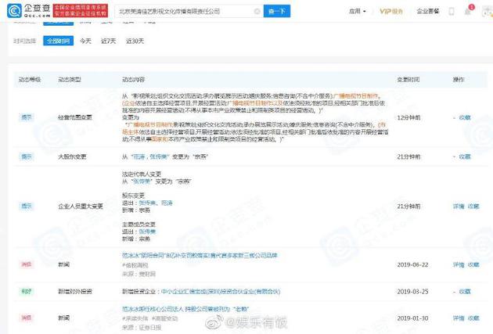
Task: Select the 新增对外投资 type cell
Action: tap(75, 291)
